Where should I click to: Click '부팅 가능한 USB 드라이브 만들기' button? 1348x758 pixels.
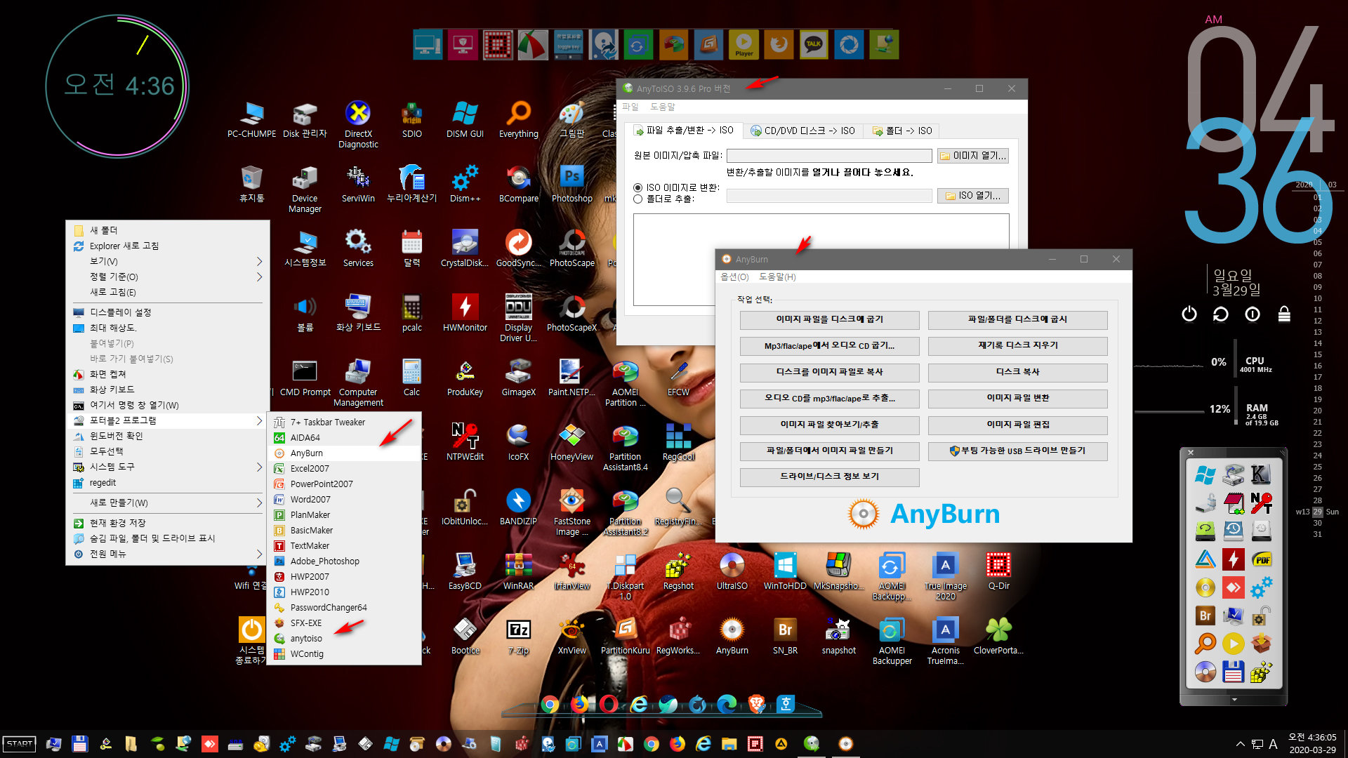(1017, 451)
